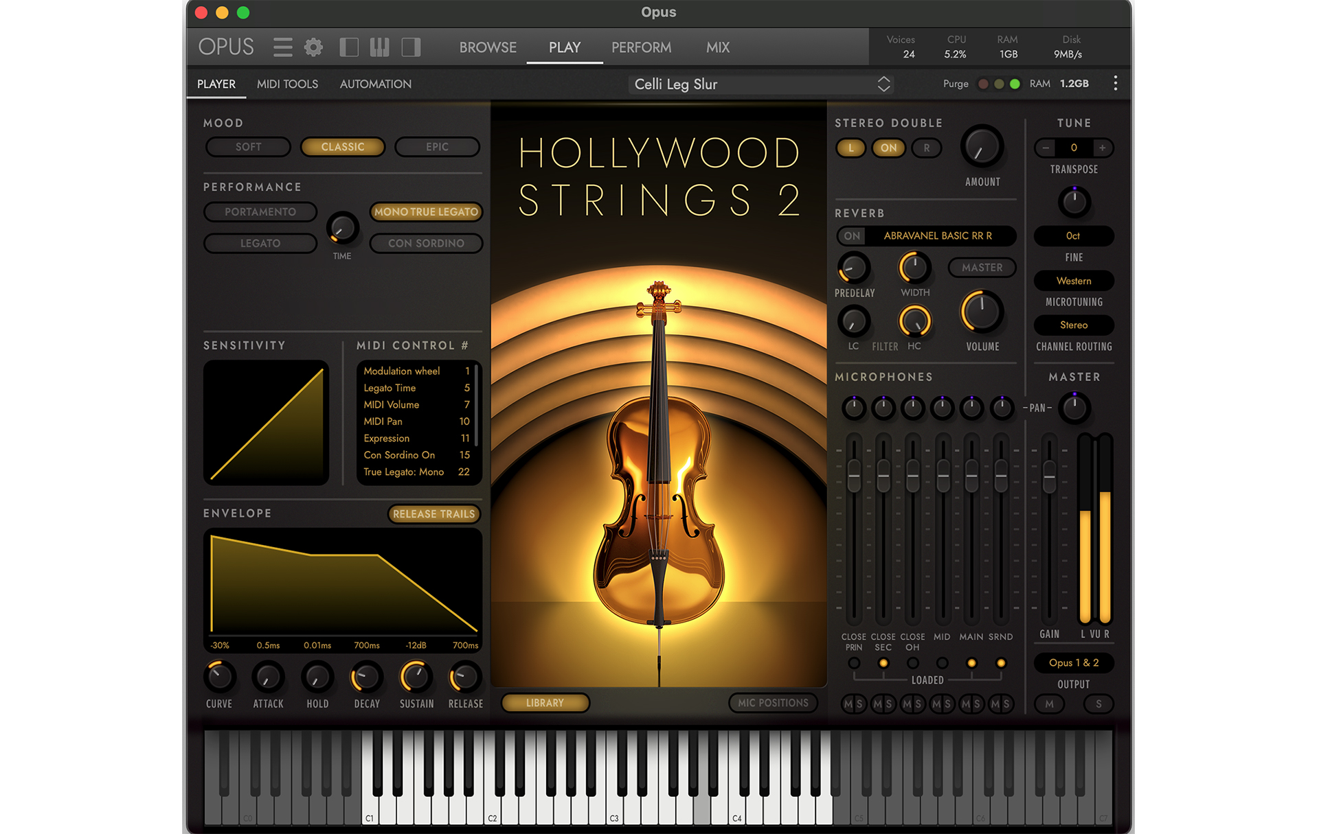This screenshot has width=1319, height=834.
Task: Enable Portamento performance mode
Action: tap(260, 212)
